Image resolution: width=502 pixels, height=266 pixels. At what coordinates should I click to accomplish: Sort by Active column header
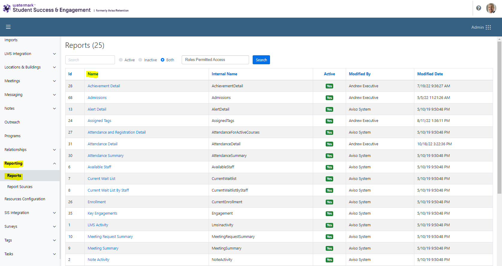[x=329, y=74]
